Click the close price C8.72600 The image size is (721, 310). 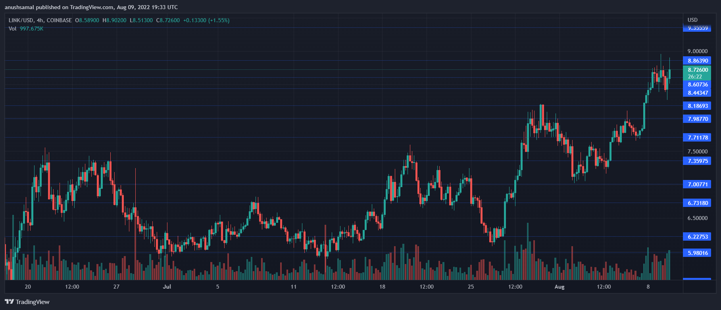(168, 20)
